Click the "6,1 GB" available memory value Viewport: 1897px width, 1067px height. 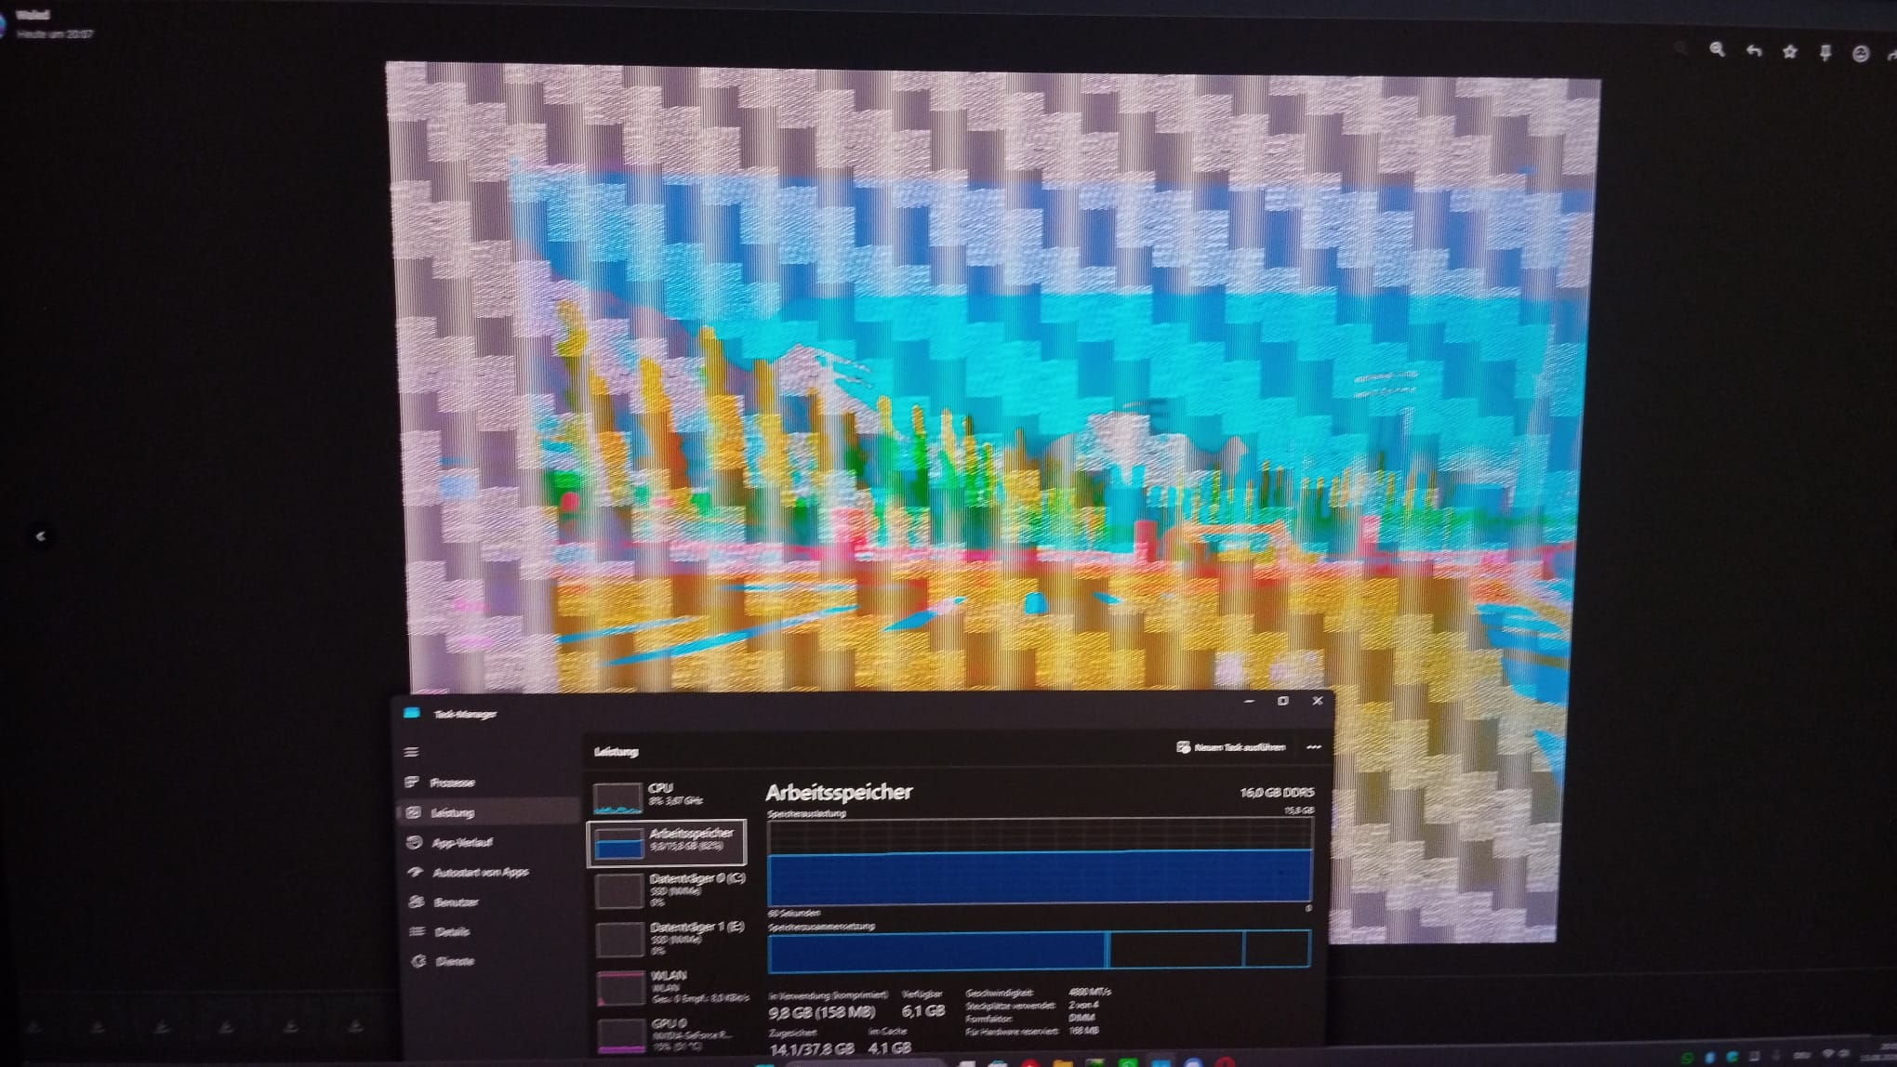point(923,1011)
